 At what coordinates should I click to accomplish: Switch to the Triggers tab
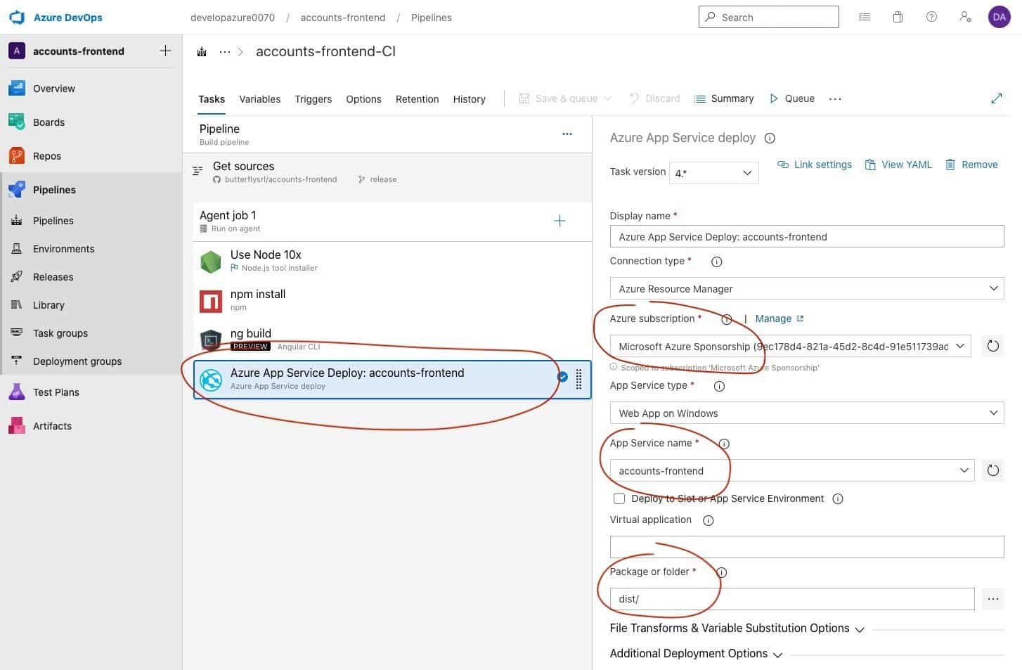click(313, 99)
